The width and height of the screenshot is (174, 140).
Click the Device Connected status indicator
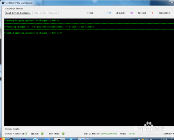26,134
